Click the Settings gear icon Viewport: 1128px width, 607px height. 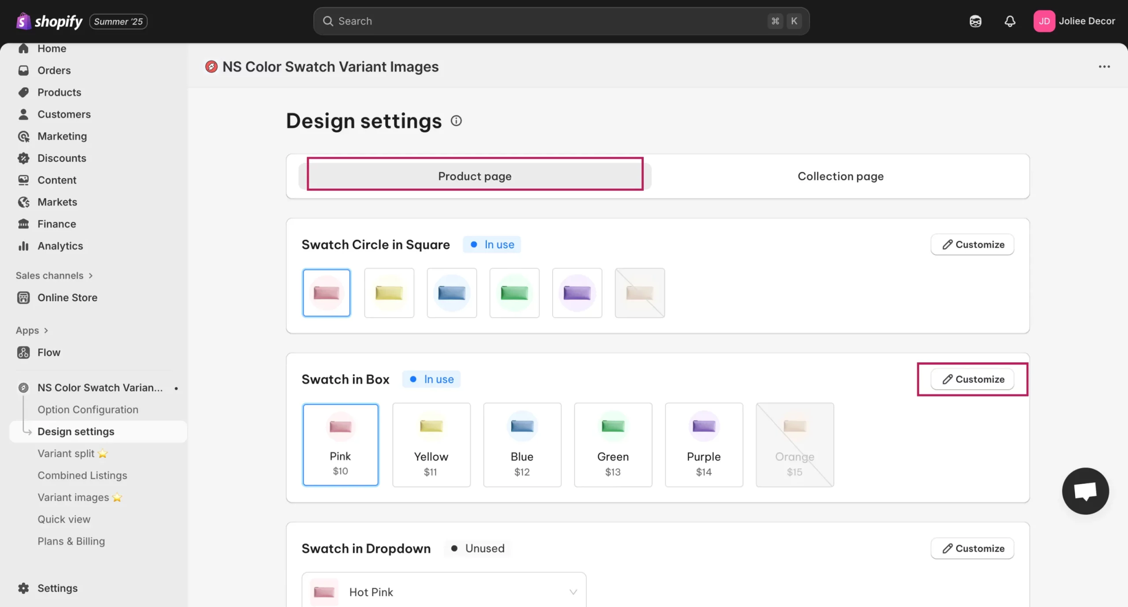23,588
